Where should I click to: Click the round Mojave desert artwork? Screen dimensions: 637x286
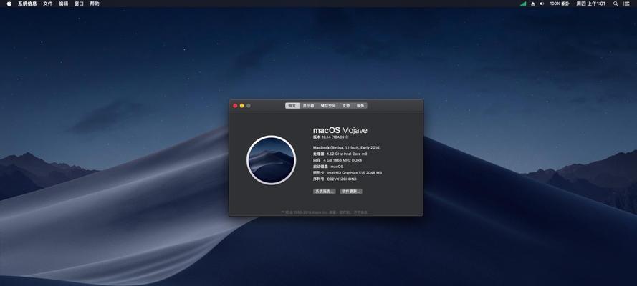pos(271,160)
